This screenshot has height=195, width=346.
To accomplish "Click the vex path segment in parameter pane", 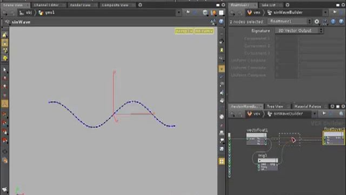I will pos(254,12).
